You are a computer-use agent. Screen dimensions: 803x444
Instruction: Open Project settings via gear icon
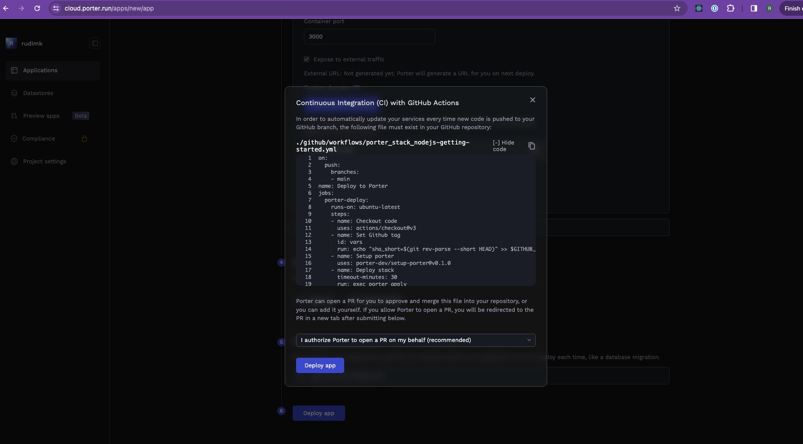(x=14, y=161)
